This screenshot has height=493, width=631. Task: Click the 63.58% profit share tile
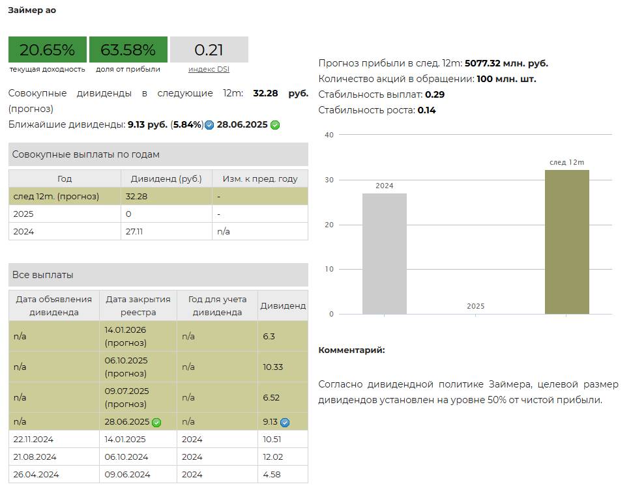[128, 50]
